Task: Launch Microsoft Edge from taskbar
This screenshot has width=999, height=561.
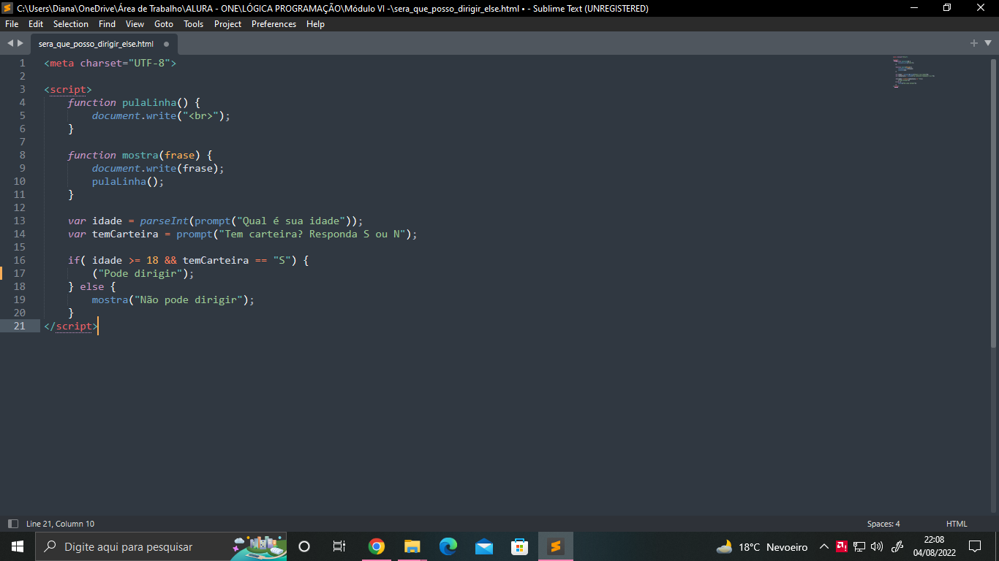Action: click(x=448, y=546)
